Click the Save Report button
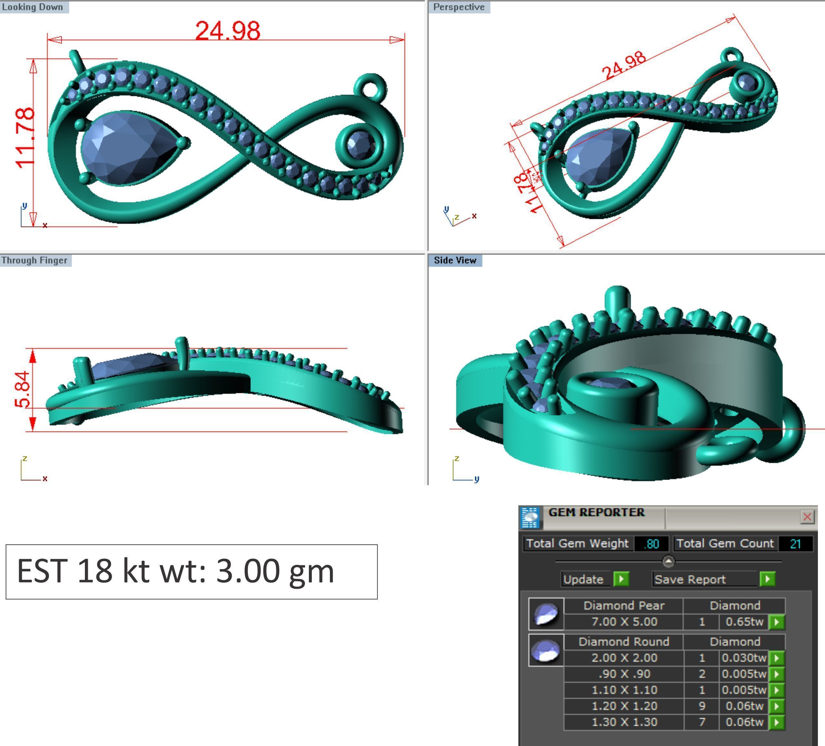Viewport: 825px width, 746px height. (690, 579)
